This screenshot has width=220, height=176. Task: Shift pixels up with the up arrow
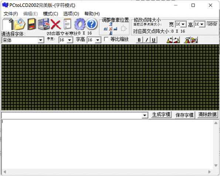click(111, 24)
